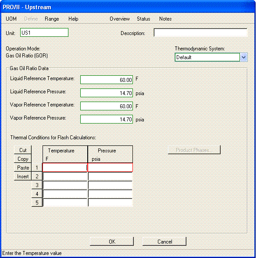The height and width of the screenshot is (258, 257).
Task: Edit the Liquid Reference Pressure field
Action: pos(107,93)
